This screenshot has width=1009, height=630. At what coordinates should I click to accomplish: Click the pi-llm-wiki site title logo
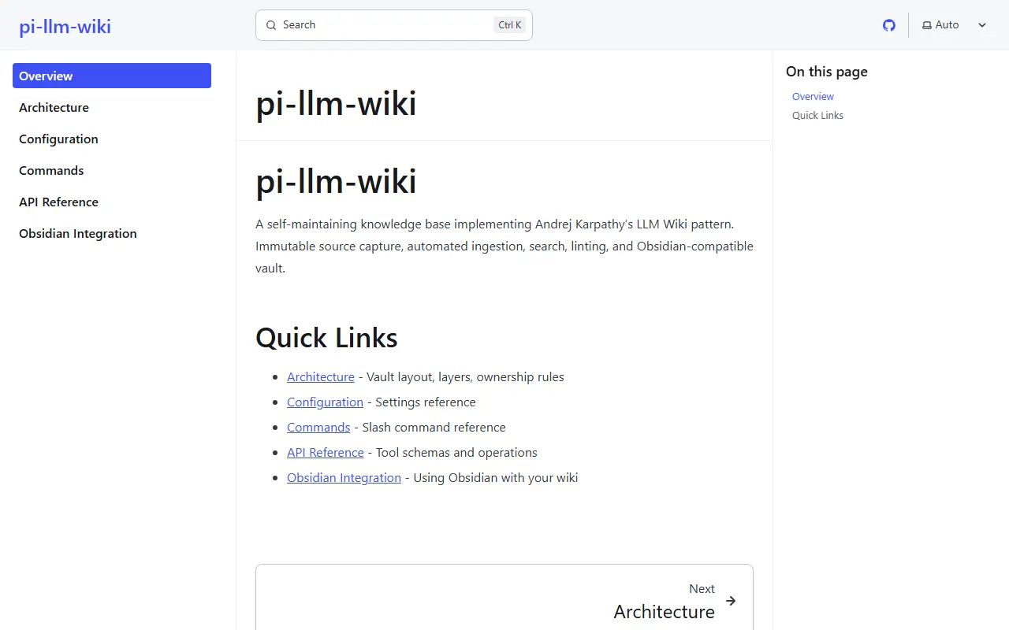point(65,27)
